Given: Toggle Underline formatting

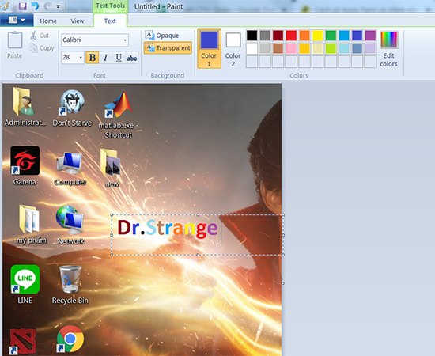Looking at the screenshot, I should pyautogui.click(x=119, y=58).
